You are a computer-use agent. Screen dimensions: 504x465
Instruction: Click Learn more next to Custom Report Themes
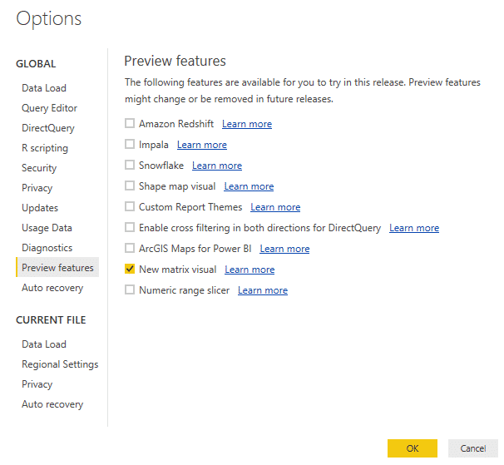275,207
